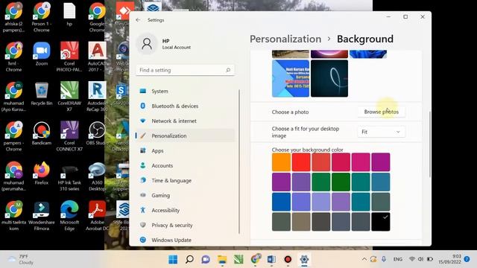Screen dimensions: 477x268
Task: Select Person 1 - Chrome shortcut
Action: (x=42, y=17)
